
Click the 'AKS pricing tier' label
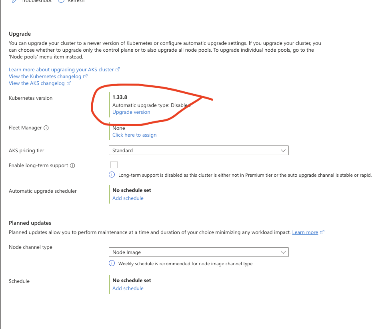tap(26, 151)
